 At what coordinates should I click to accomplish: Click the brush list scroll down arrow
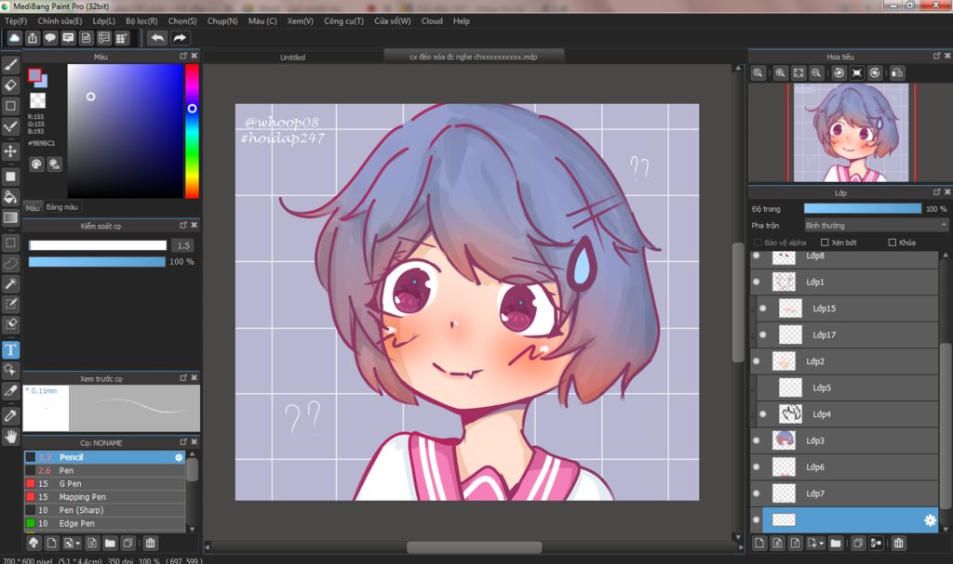coord(192,529)
